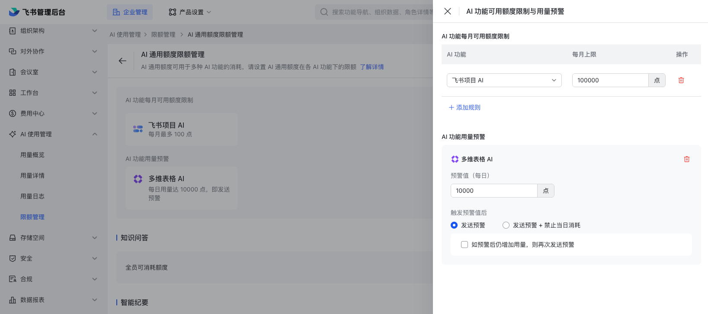Image resolution: width=708 pixels, height=314 pixels.
Task: Click the 会议室 sidebar icon
Action: tap(13, 72)
